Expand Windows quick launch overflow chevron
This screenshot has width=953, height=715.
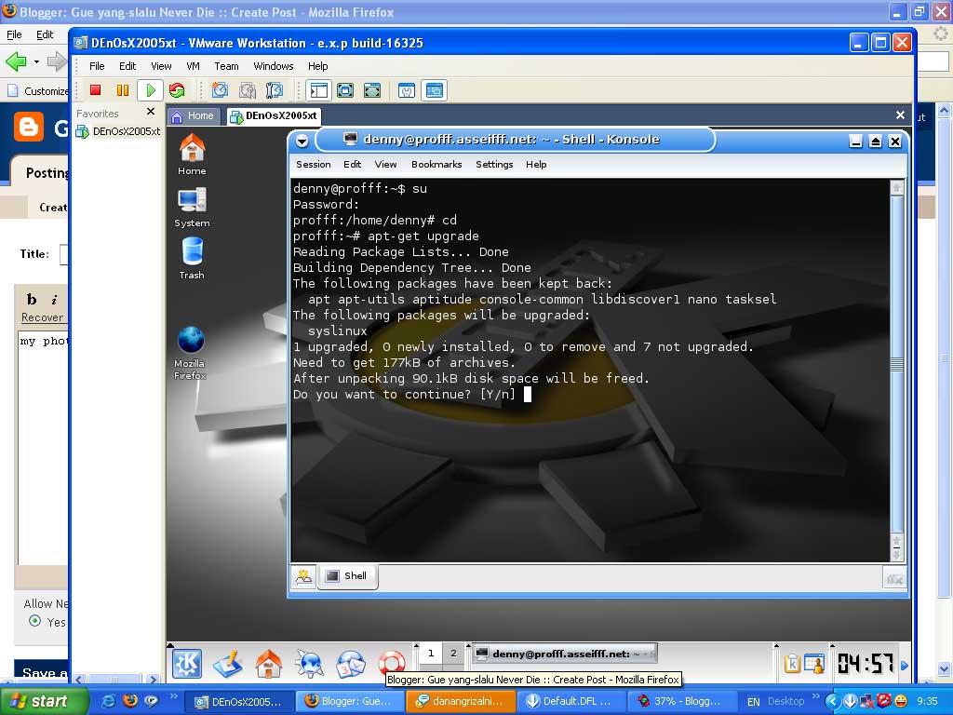pos(173,695)
